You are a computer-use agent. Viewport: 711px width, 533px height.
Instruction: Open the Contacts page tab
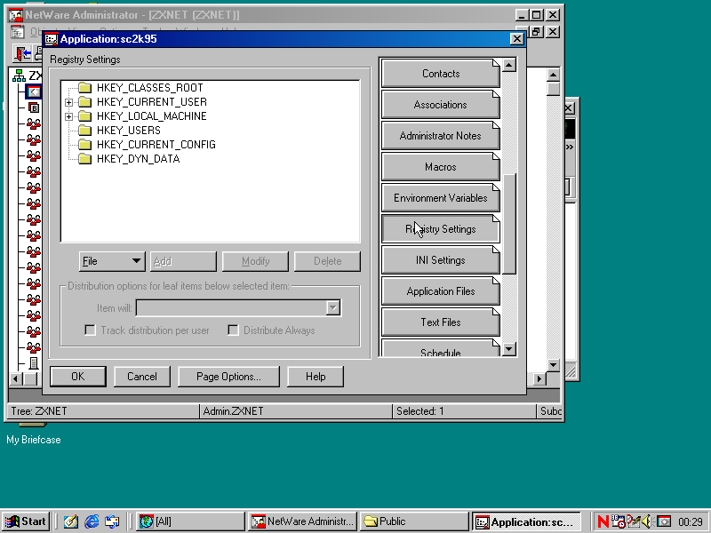tap(440, 74)
